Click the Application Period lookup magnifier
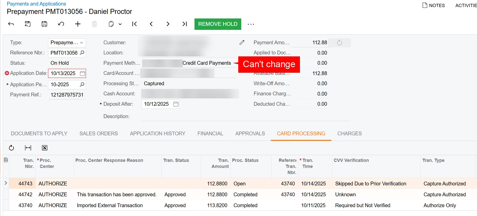Screen dimensions: 477x216 coord(82,84)
